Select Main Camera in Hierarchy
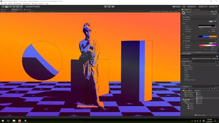Image resolution: width=219 pixels, height=123 pixels. pos(189,67)
